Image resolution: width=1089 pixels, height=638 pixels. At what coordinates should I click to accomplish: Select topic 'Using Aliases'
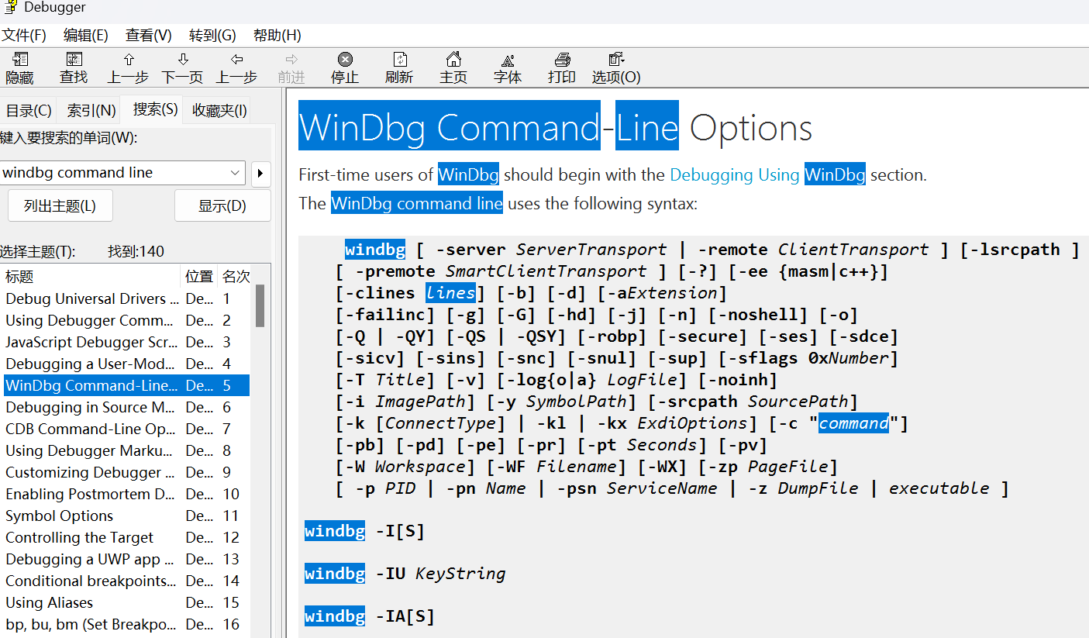click(126, 602)
